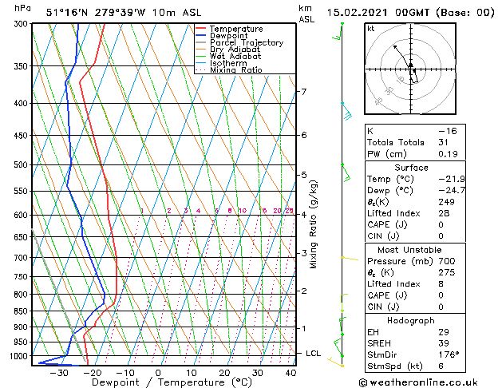Click the red Temperature line swatch in legend
The height and width of the screenshot is (388, 502).
coord(201,29)
